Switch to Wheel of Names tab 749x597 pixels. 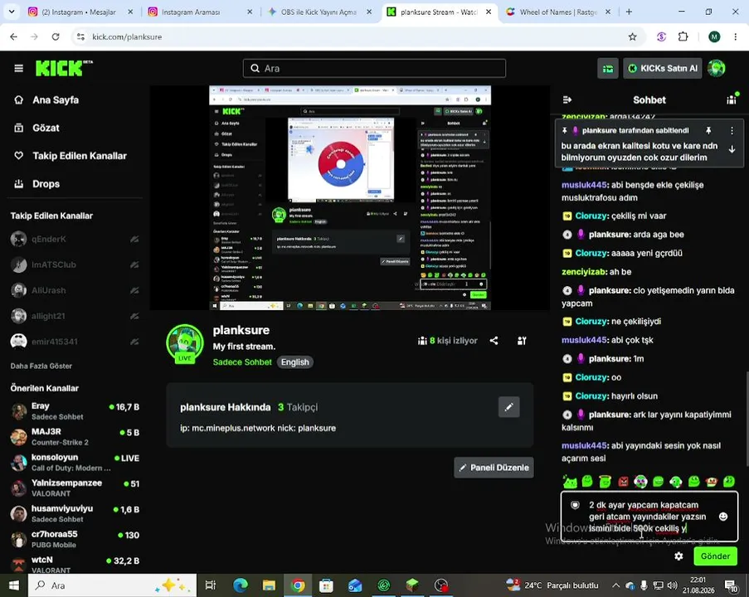[558, 12]
